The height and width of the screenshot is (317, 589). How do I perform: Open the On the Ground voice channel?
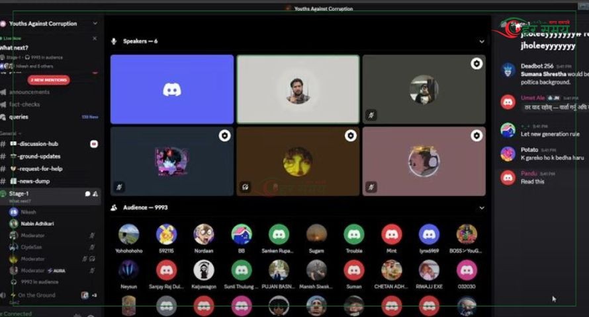(x=36, y=295)
